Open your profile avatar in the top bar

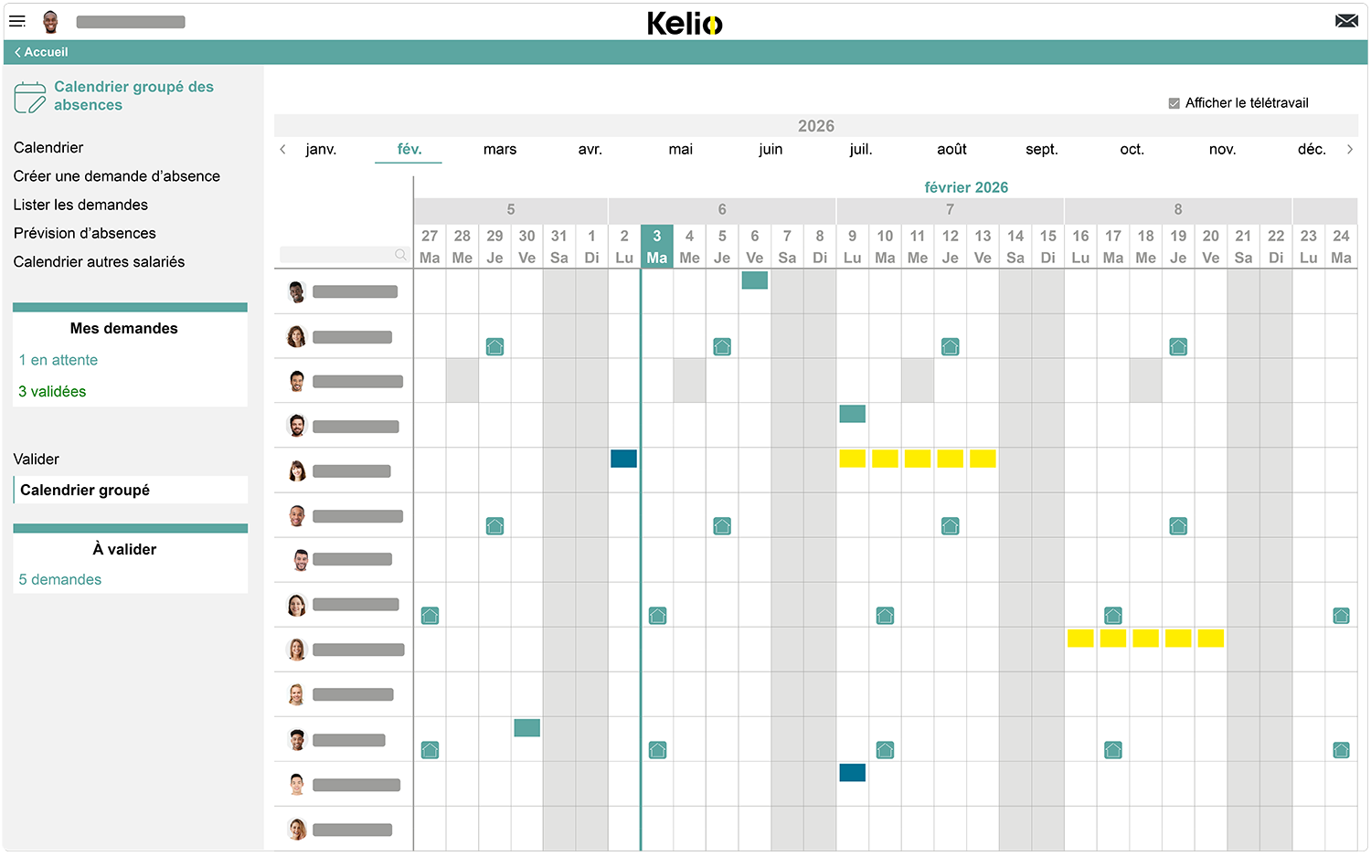point(52,21)
